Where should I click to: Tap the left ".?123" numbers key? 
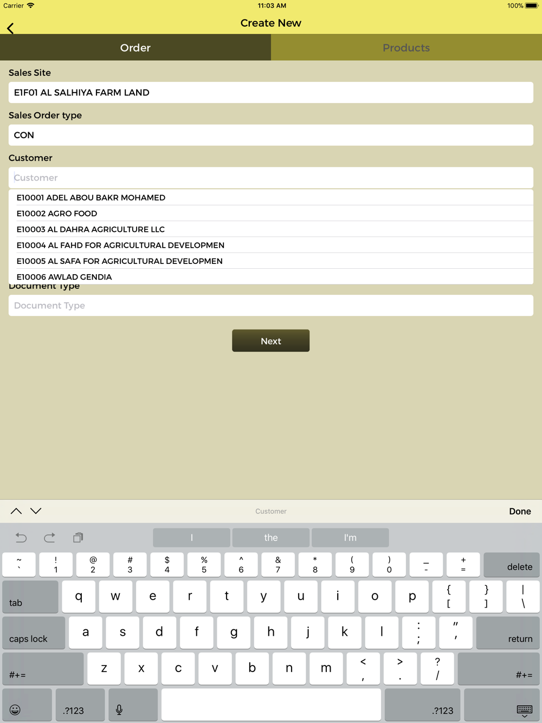click(x=80, y=705)
